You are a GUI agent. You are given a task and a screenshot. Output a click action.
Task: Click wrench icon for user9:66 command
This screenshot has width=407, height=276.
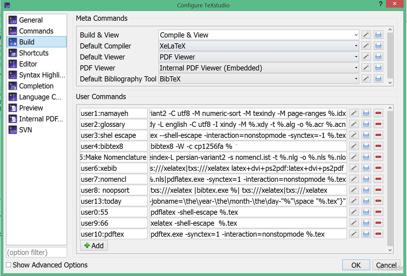(x=354, y=223)
